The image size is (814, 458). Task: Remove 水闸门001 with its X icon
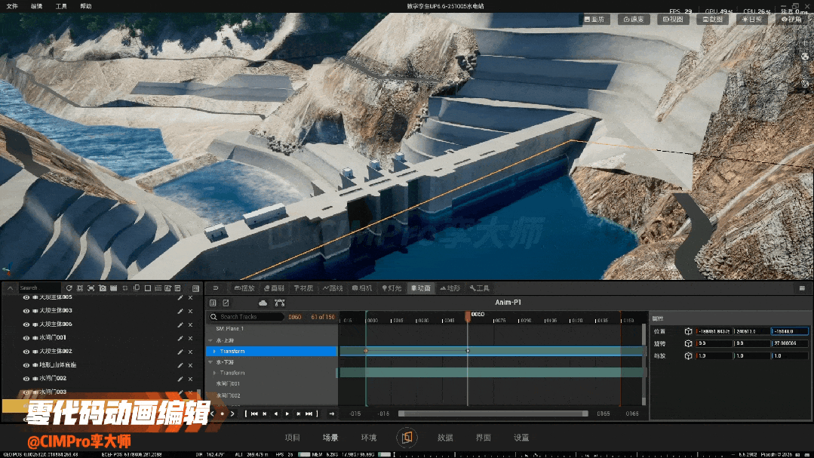tap(191, 338)
